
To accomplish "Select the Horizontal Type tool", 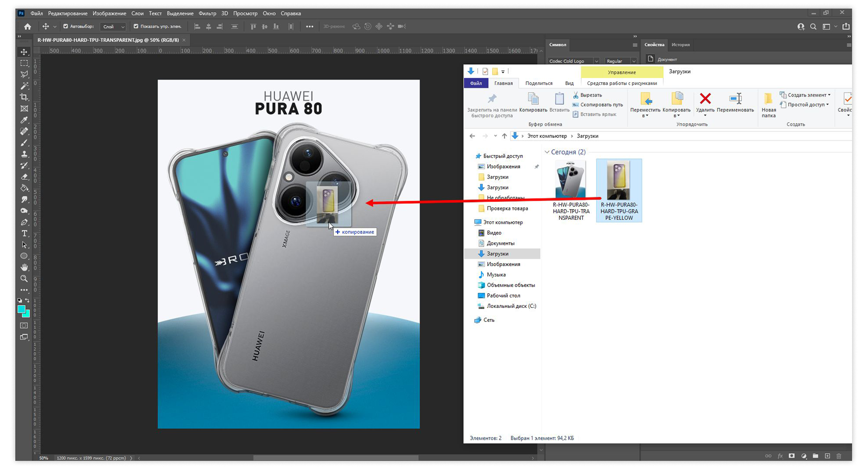I will [24, 234].
